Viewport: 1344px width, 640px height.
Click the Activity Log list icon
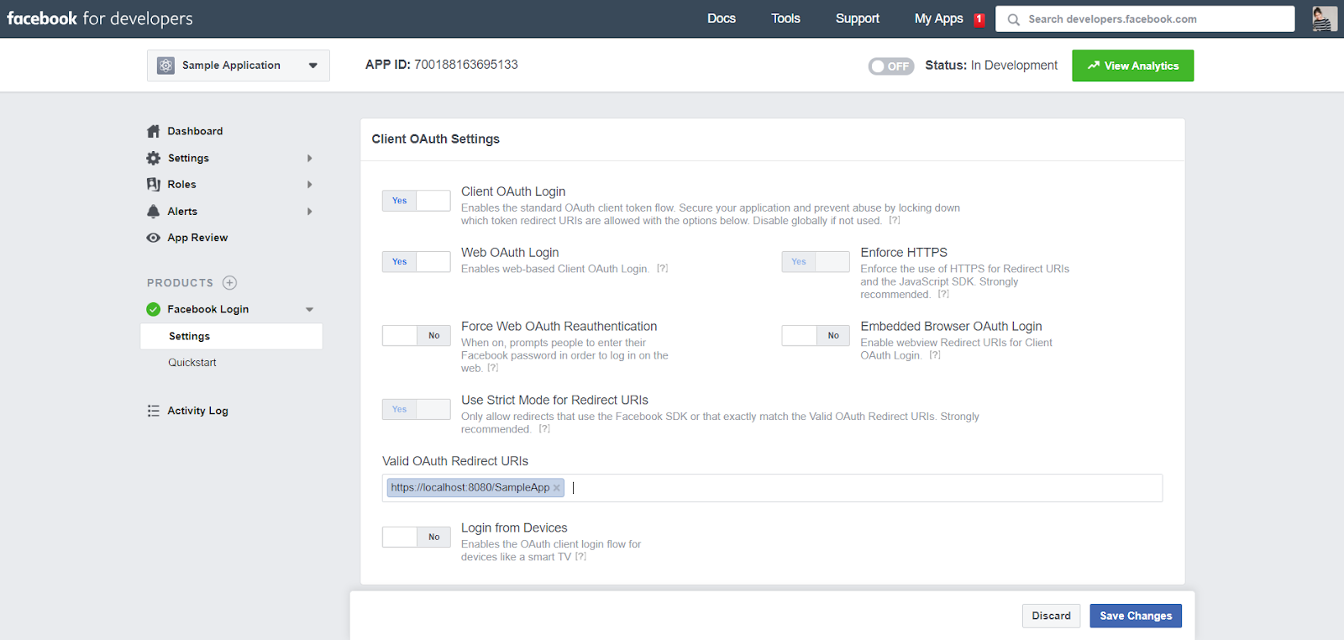tap(153, 411)
